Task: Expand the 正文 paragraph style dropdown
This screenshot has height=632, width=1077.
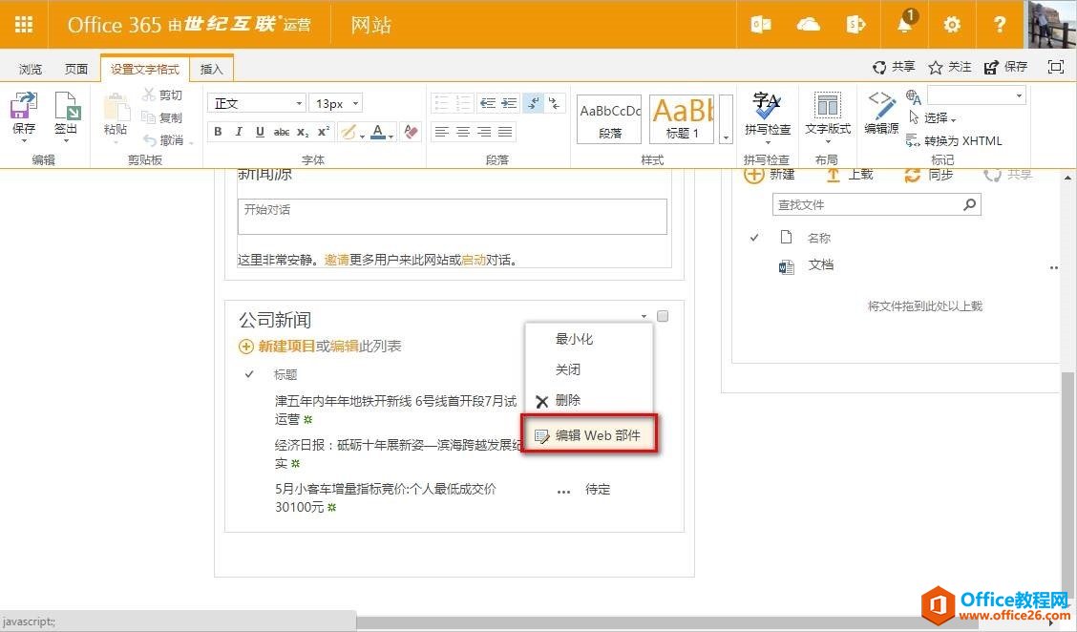Action: coord(299,103)
